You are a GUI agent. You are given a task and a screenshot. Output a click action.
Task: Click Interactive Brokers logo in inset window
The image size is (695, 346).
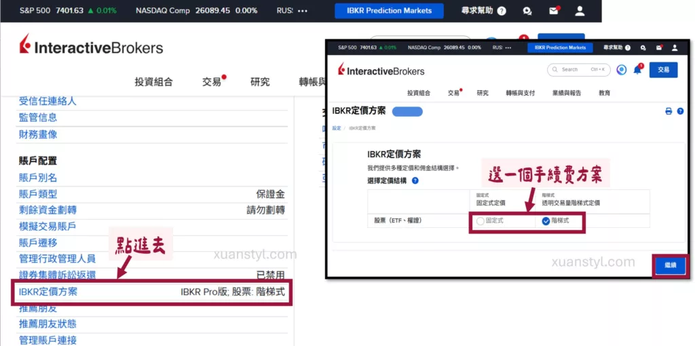coord(381,71)
